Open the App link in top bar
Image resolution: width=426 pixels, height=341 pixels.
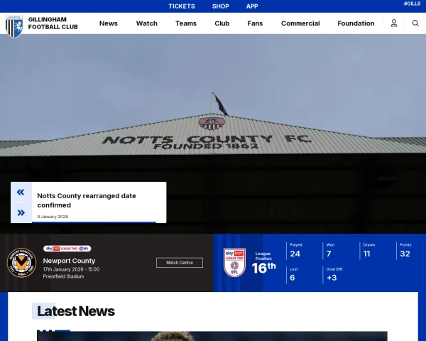coord(252,6)
